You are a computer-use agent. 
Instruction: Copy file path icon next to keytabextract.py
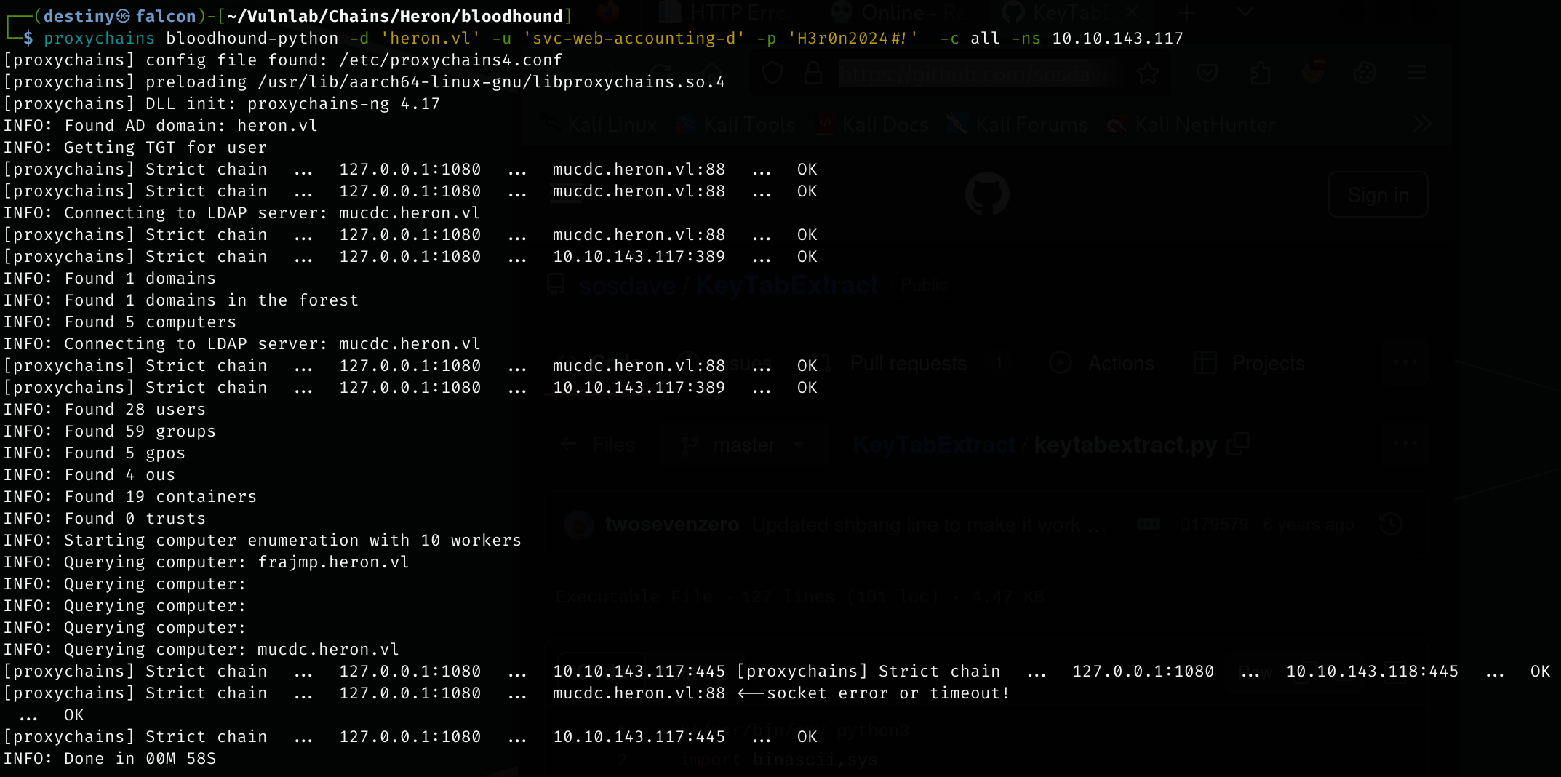click(1237, 444)
